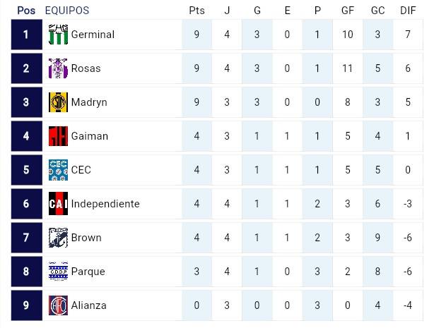The width and height of the screenshot is (434, 328).
Task: Click the Gaiman team crest
Action: (58, 136)
